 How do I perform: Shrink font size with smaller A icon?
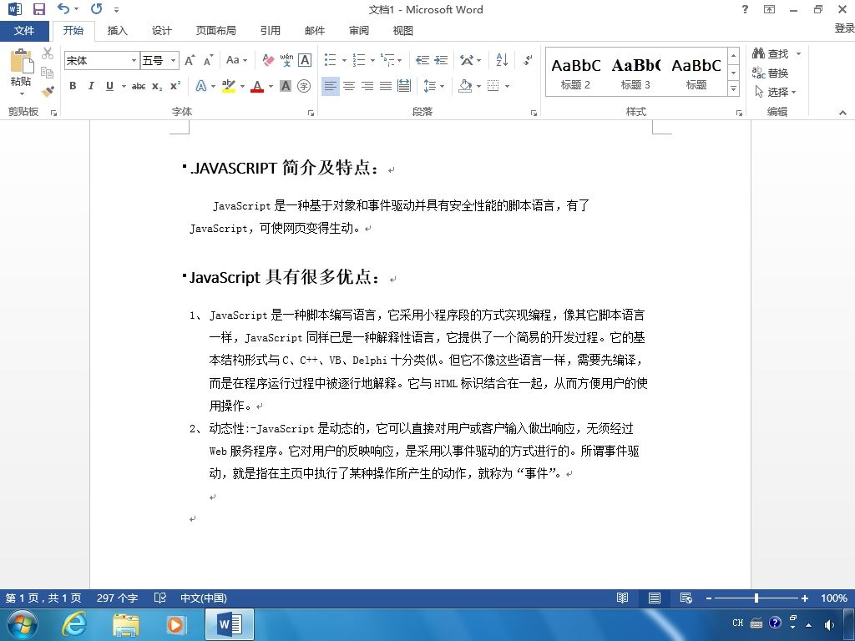point(208,60)
